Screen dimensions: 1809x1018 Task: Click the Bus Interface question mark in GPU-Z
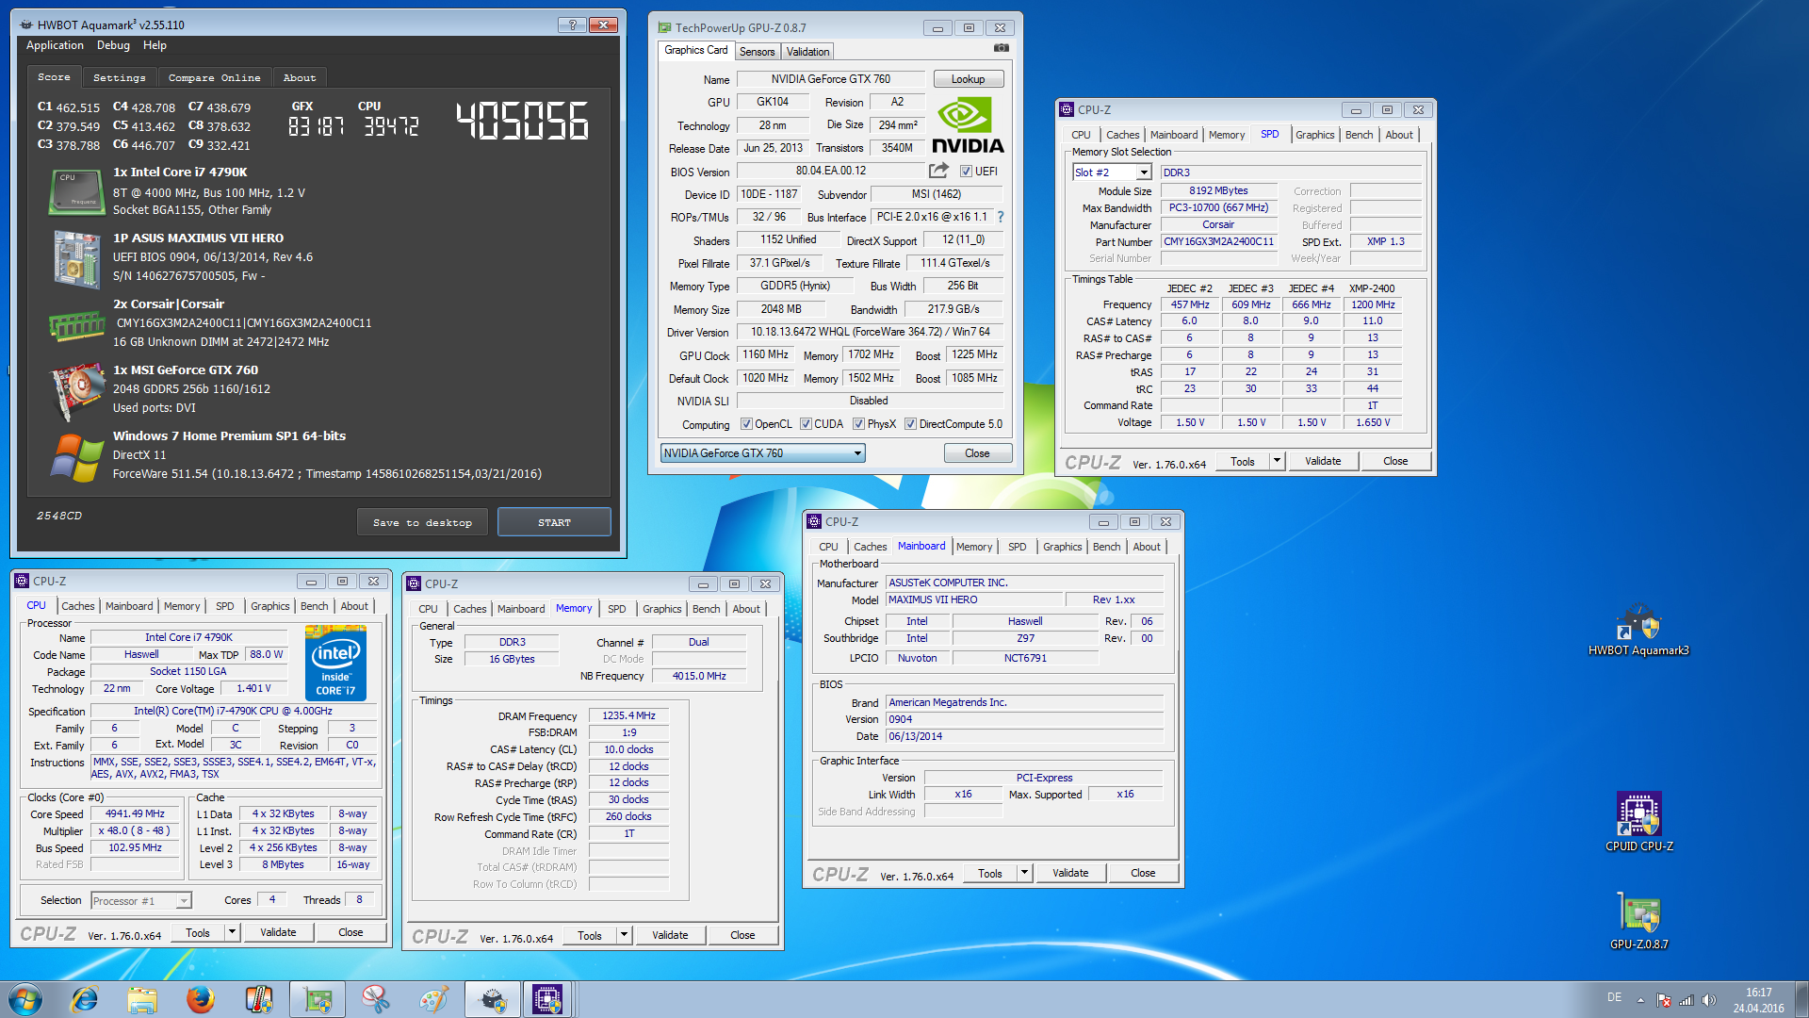point(1001,217)
